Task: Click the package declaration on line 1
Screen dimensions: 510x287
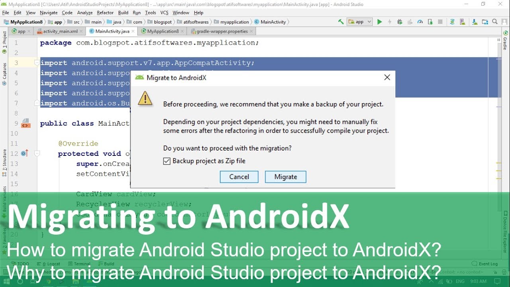Action: tap(149, 43)
